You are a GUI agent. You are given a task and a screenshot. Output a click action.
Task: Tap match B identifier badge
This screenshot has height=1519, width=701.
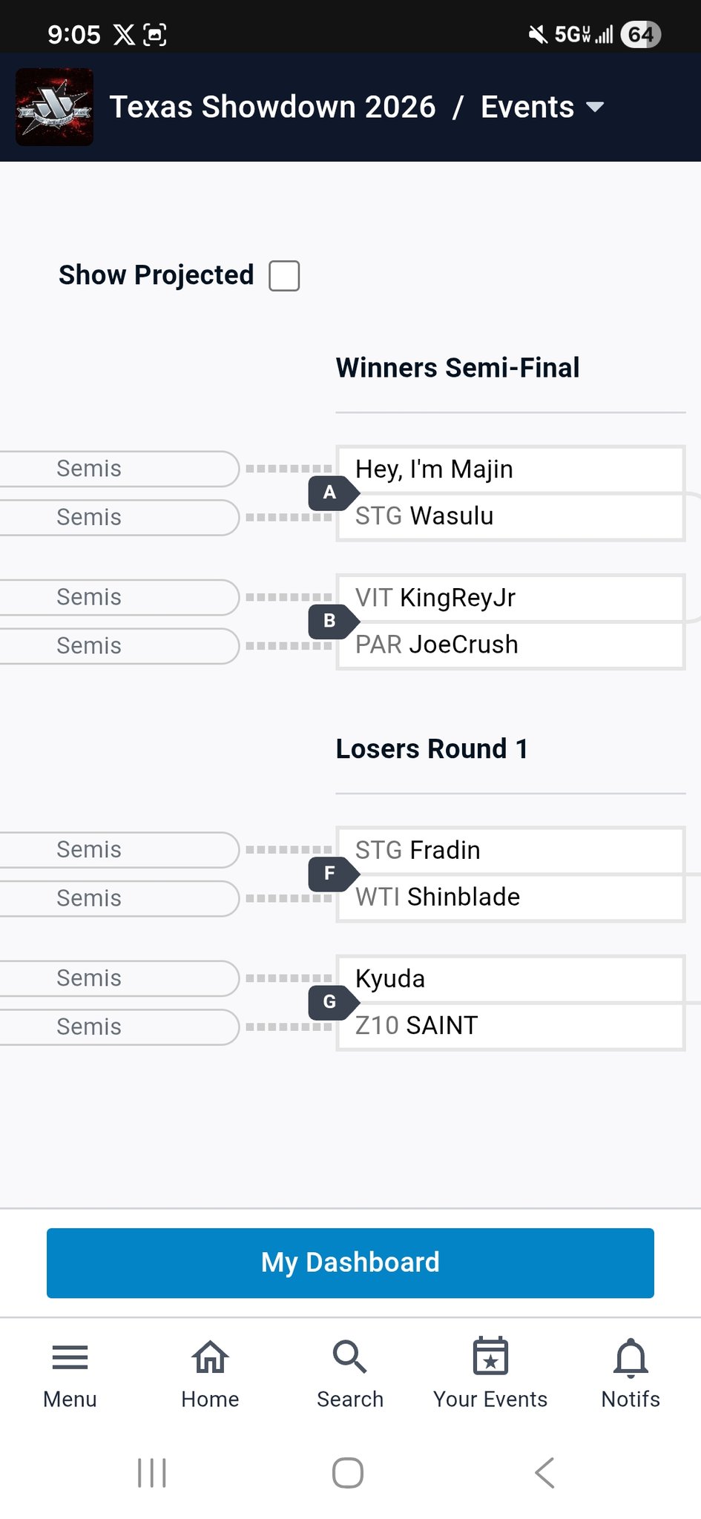click(x=330, y=621)
